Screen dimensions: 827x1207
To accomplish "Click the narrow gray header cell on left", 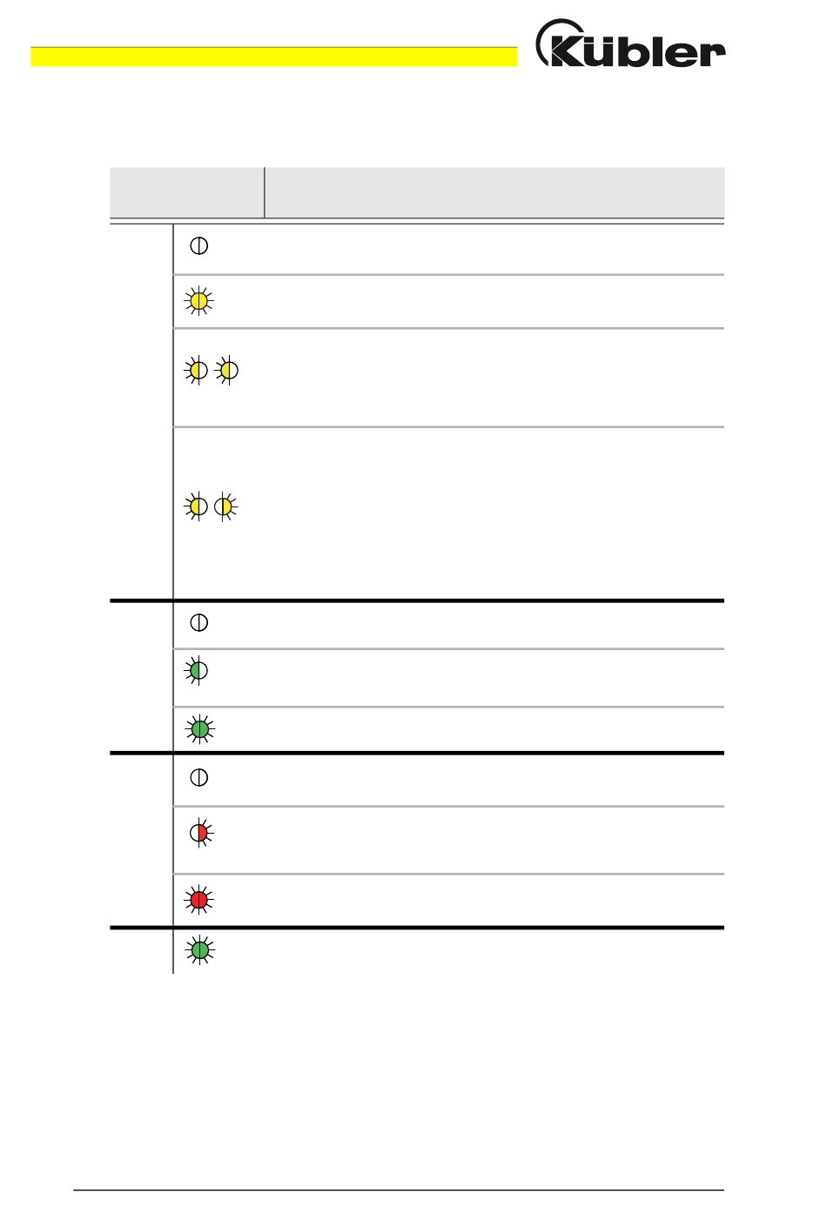I will click(187, 192).
